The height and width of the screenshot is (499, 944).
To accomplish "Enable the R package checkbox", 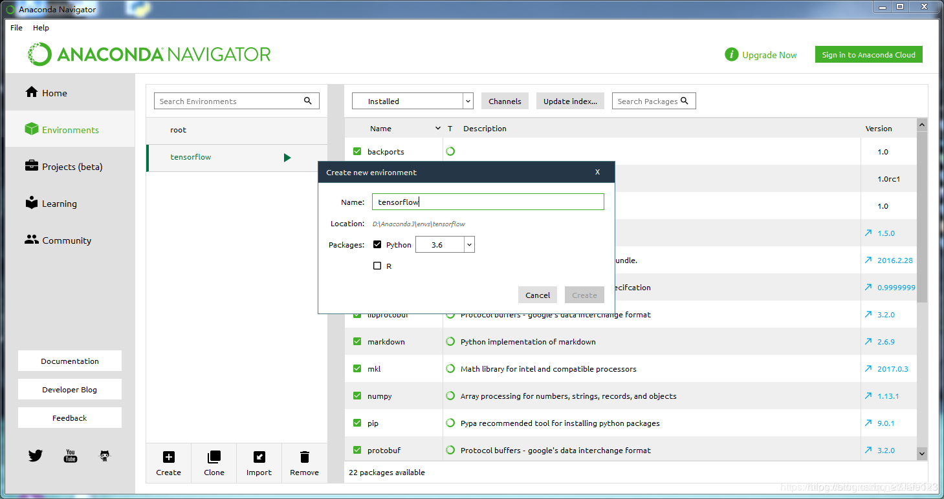I will [377, 266].
